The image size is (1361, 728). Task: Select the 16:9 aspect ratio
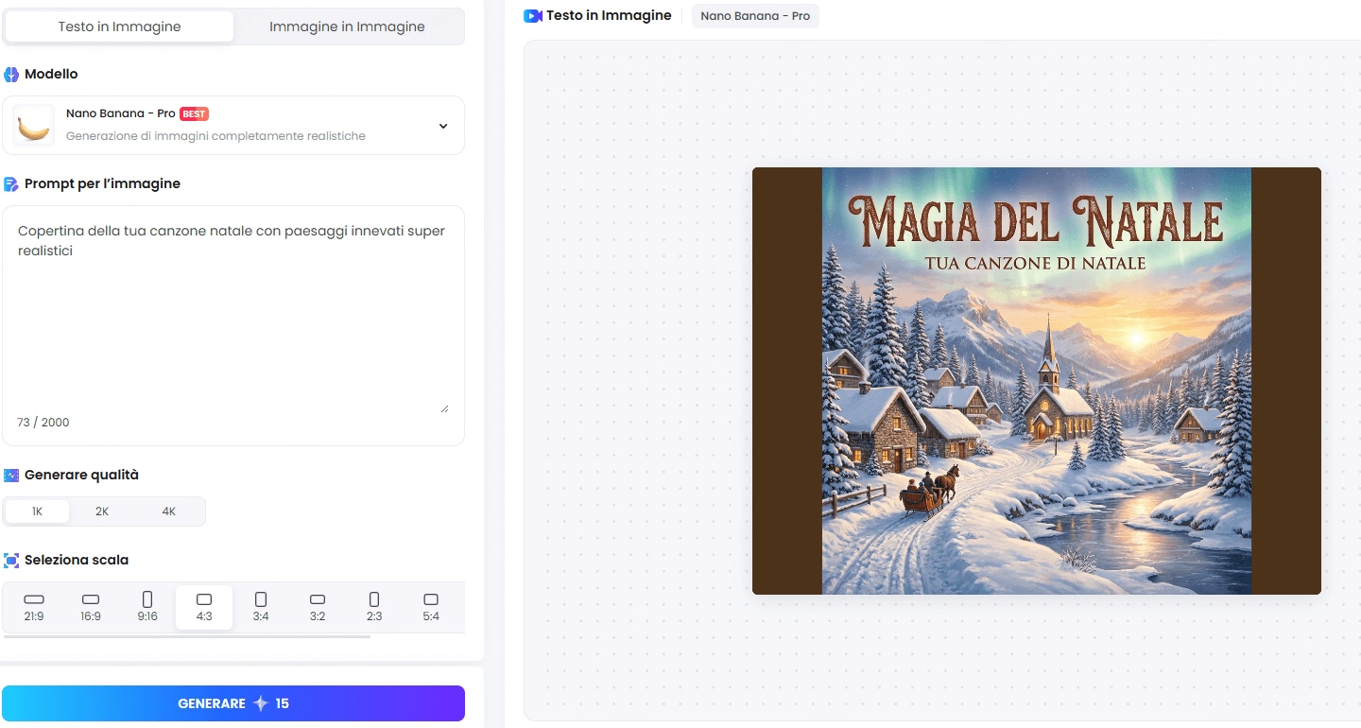(91, 606)
